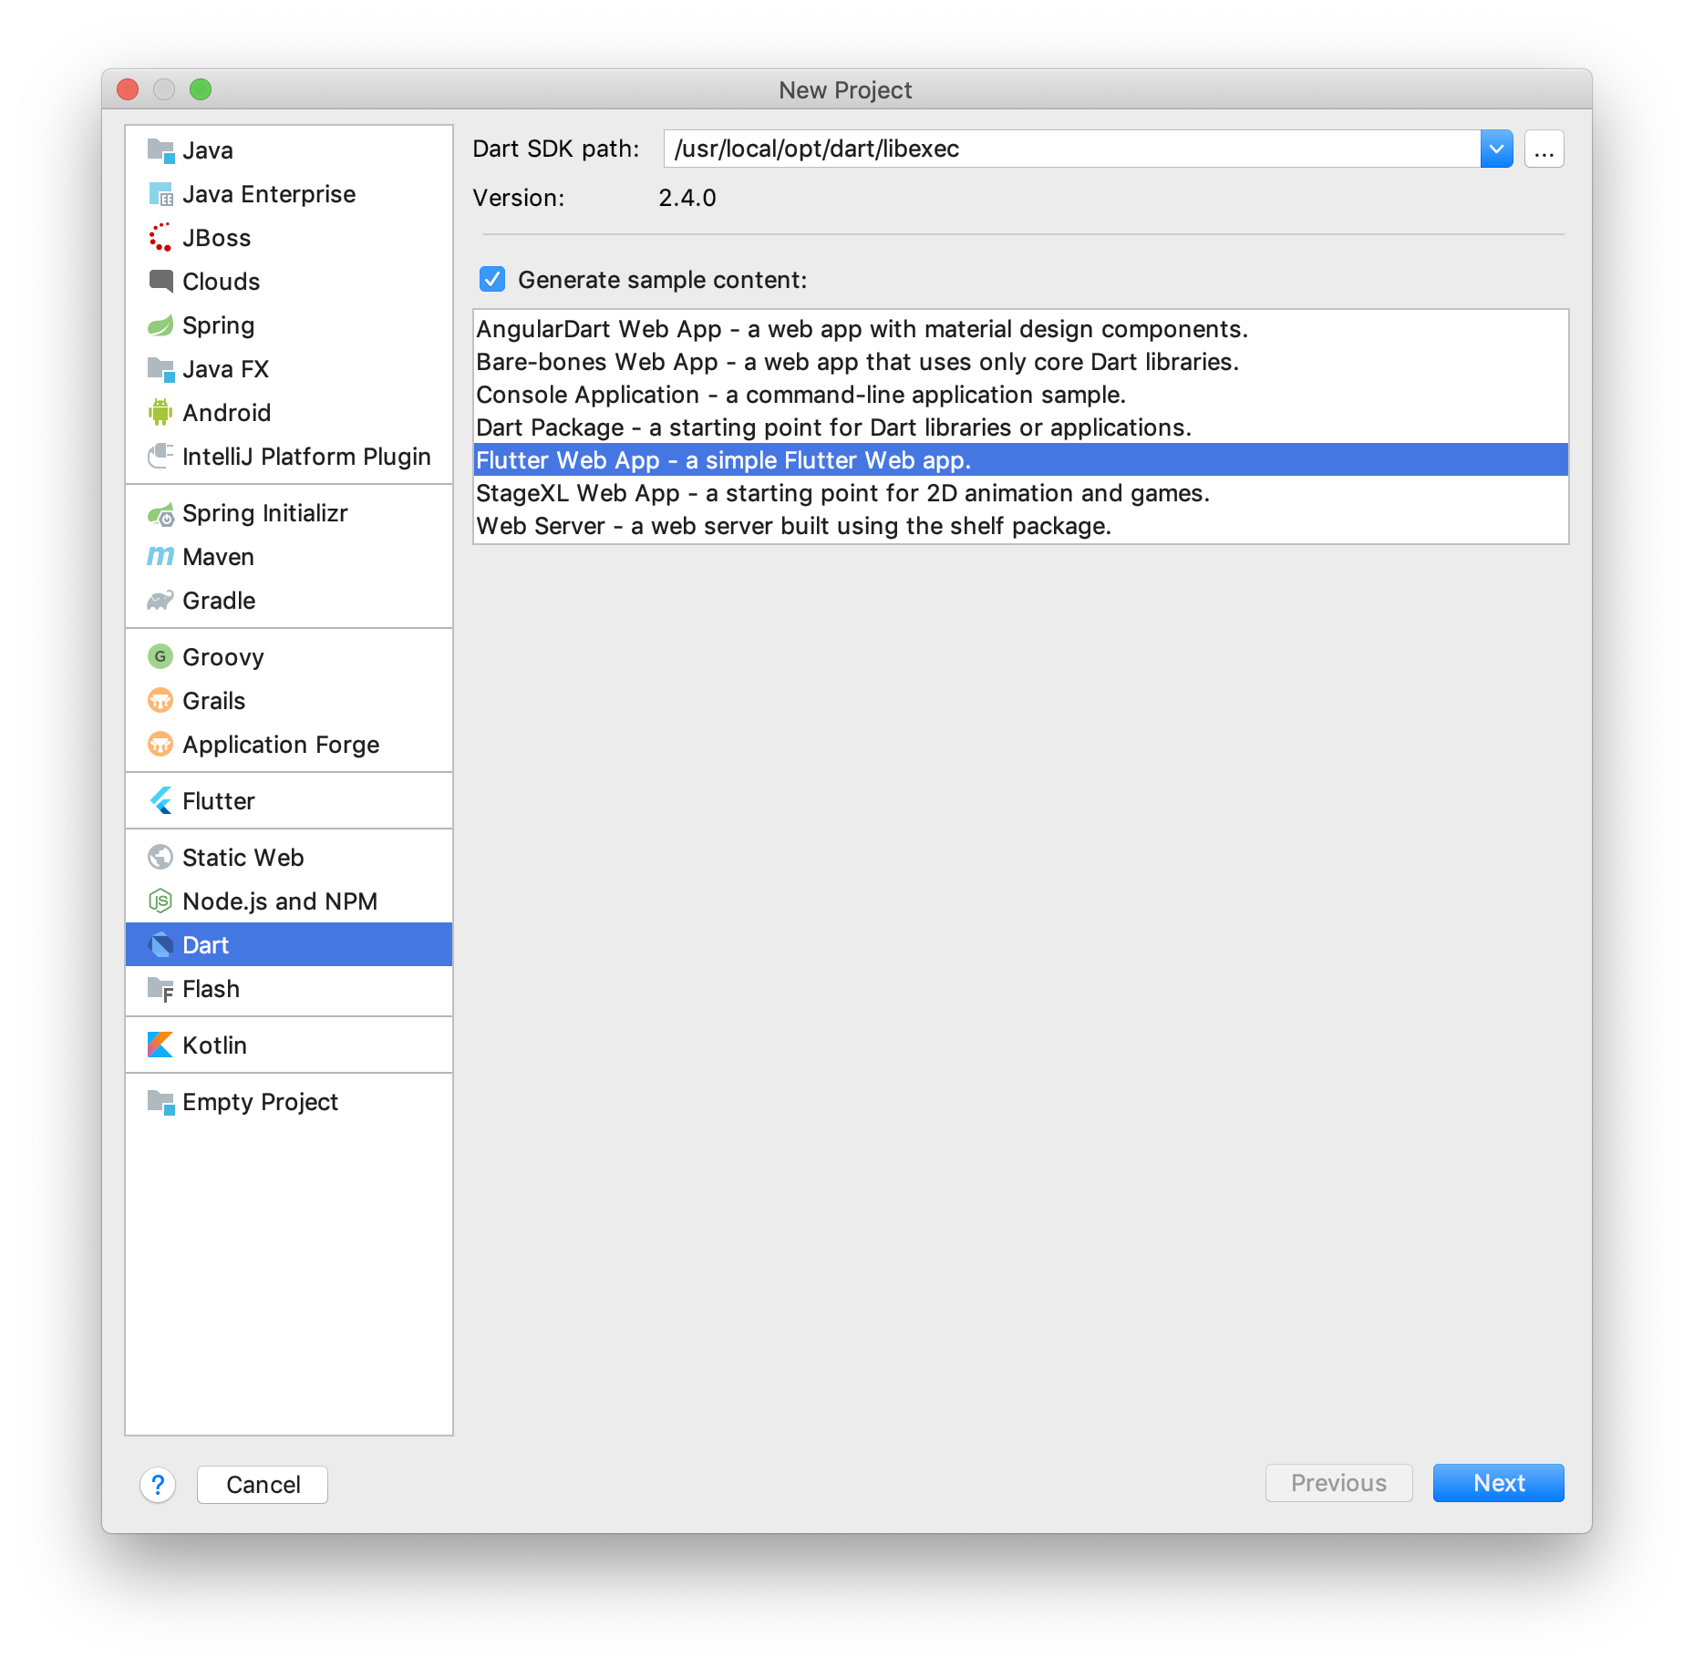
Task: Click the Next button
Action: tap(1498, 1483)
